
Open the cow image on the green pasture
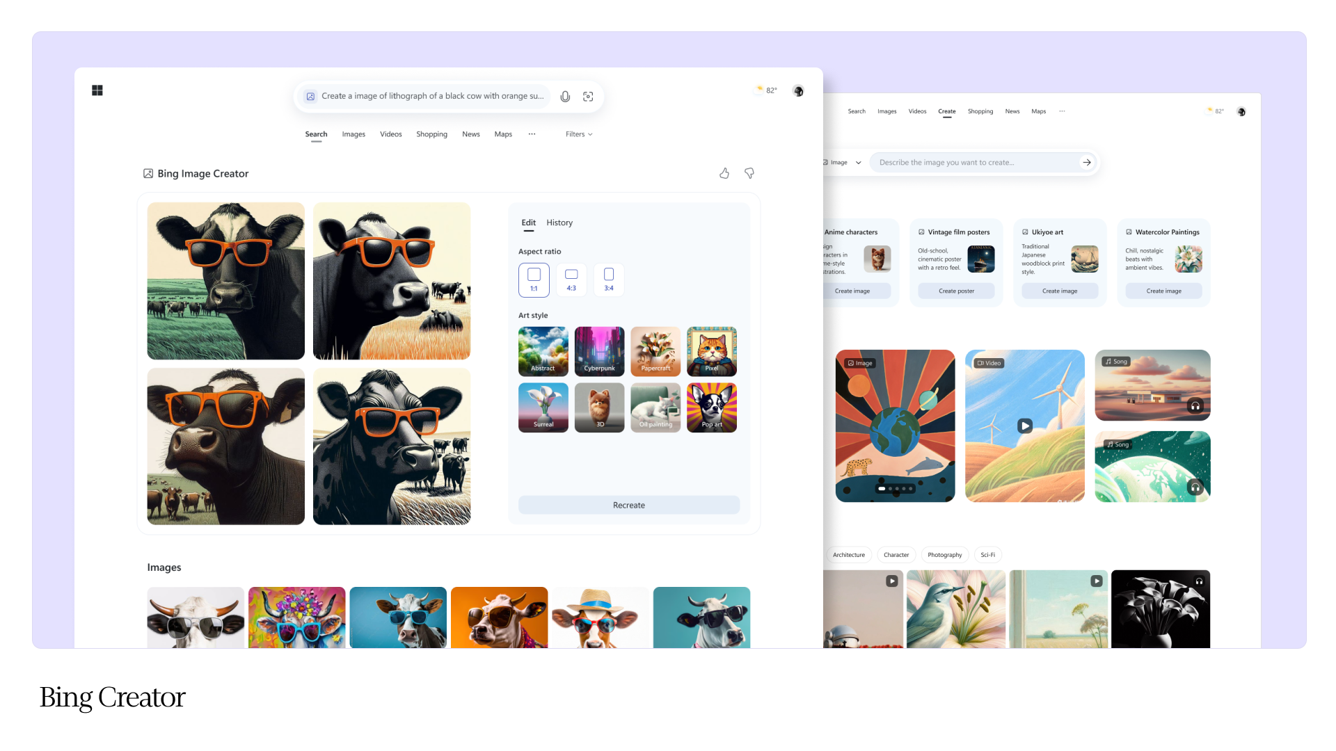226,281
